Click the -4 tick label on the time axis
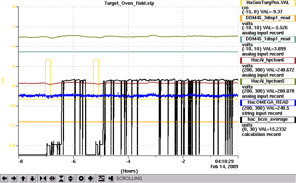This screenshot has width=296, height=183. point(128,162)
